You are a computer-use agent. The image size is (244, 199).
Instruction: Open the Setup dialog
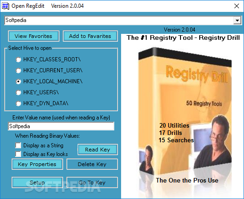point(37,183)
